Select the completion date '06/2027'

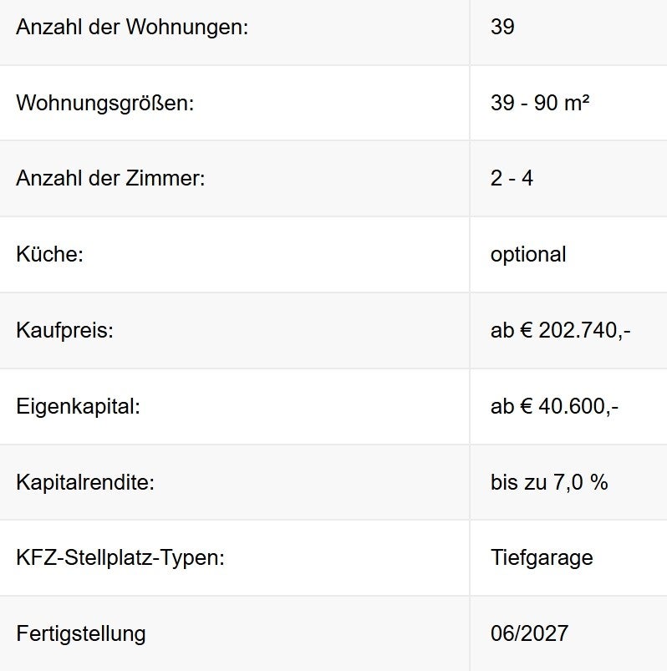[x=529, y=633]
